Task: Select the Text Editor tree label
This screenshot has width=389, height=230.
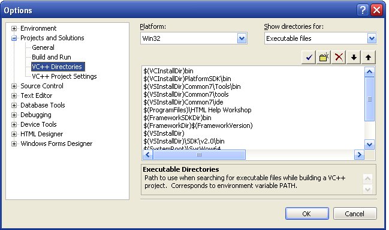Action: click(x=37, y=95)
